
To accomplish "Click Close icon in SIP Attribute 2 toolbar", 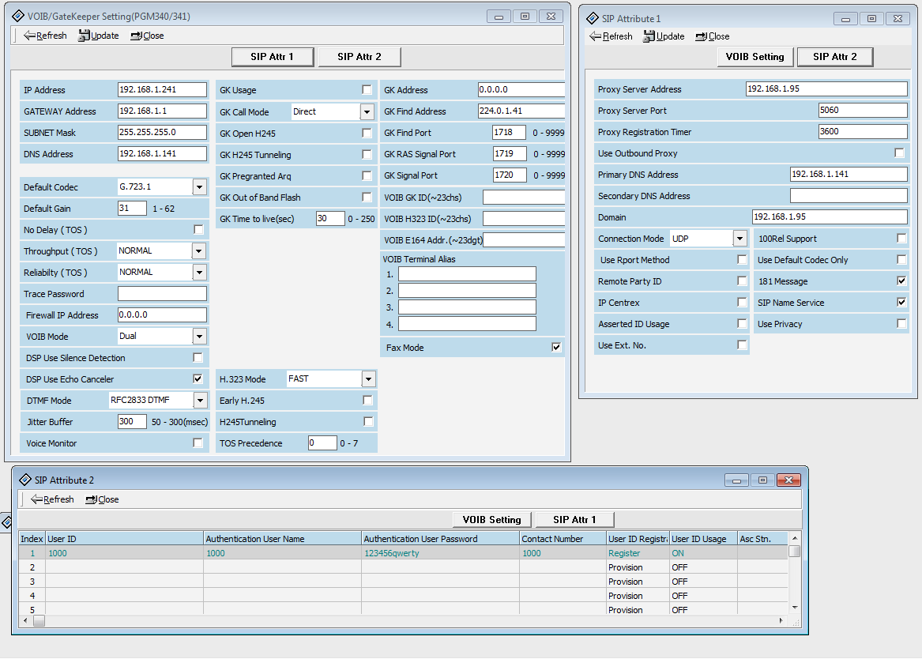I will pyautogui.click(x=91, y=499).
